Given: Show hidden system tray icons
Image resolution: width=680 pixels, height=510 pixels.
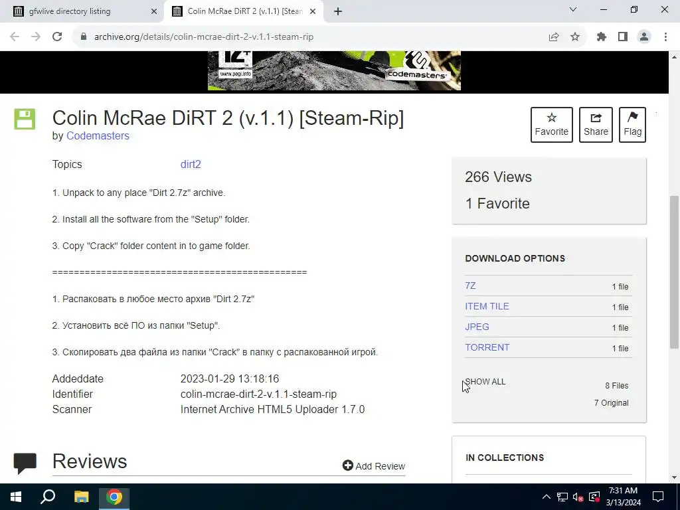Looking at the screenshot, I should pyautogui.click(x=547, y=497).
